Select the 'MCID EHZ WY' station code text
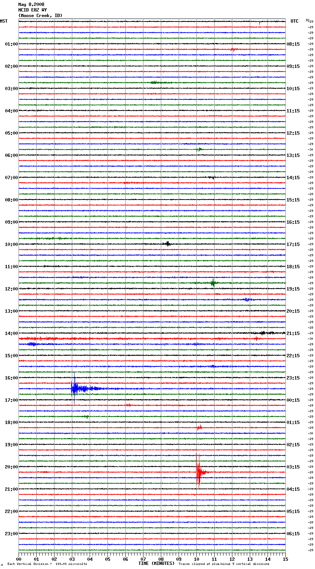The height and width of the screenshot is (569, 315). (33, 10)
